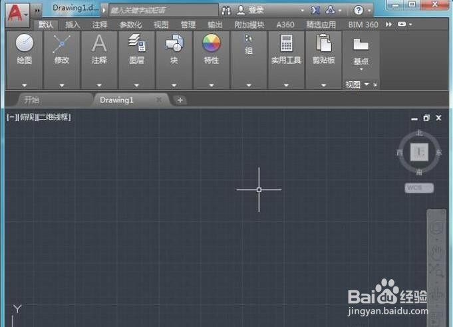Open the help dropdown arrow

click(369, 11)
